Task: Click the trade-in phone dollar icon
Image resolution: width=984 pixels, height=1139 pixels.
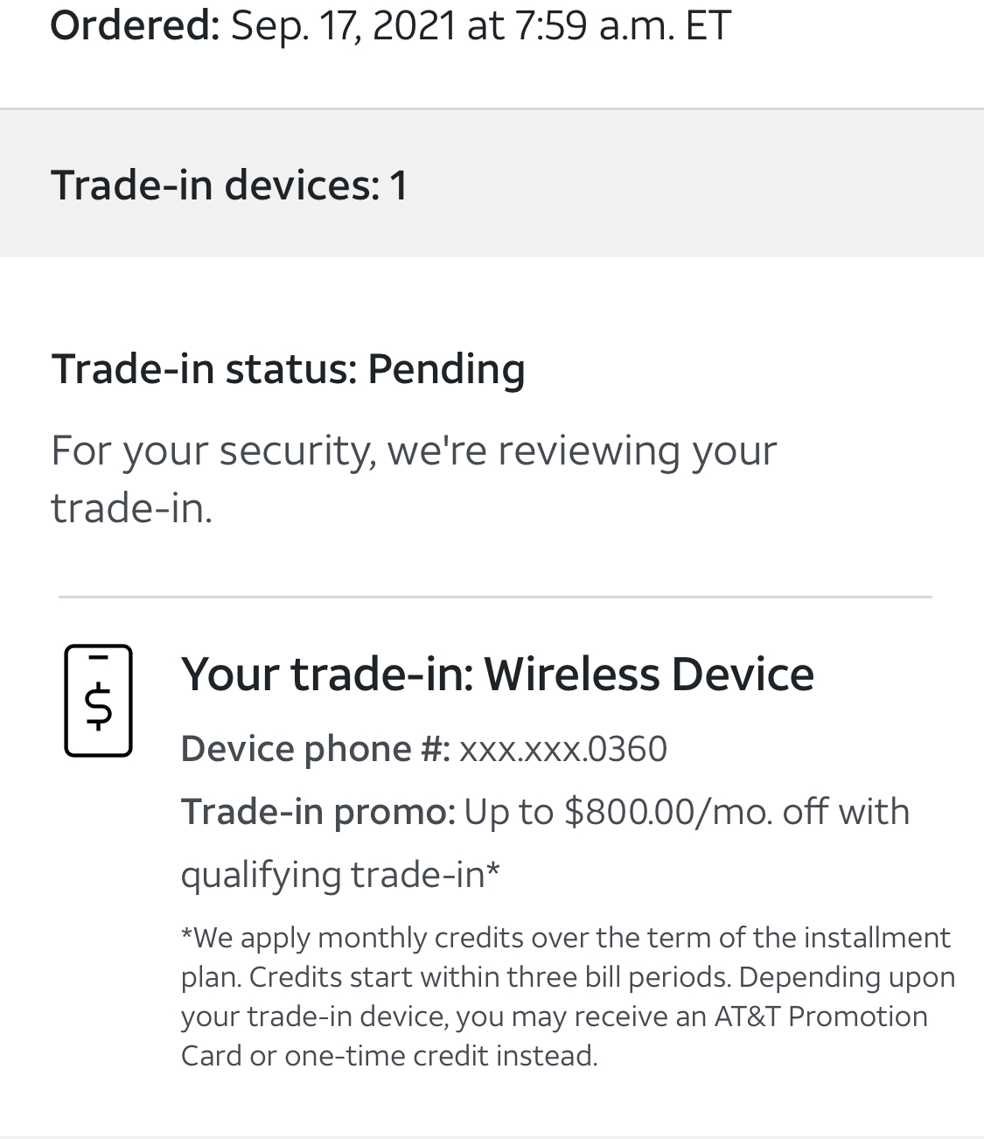Action: coord(98,701)
